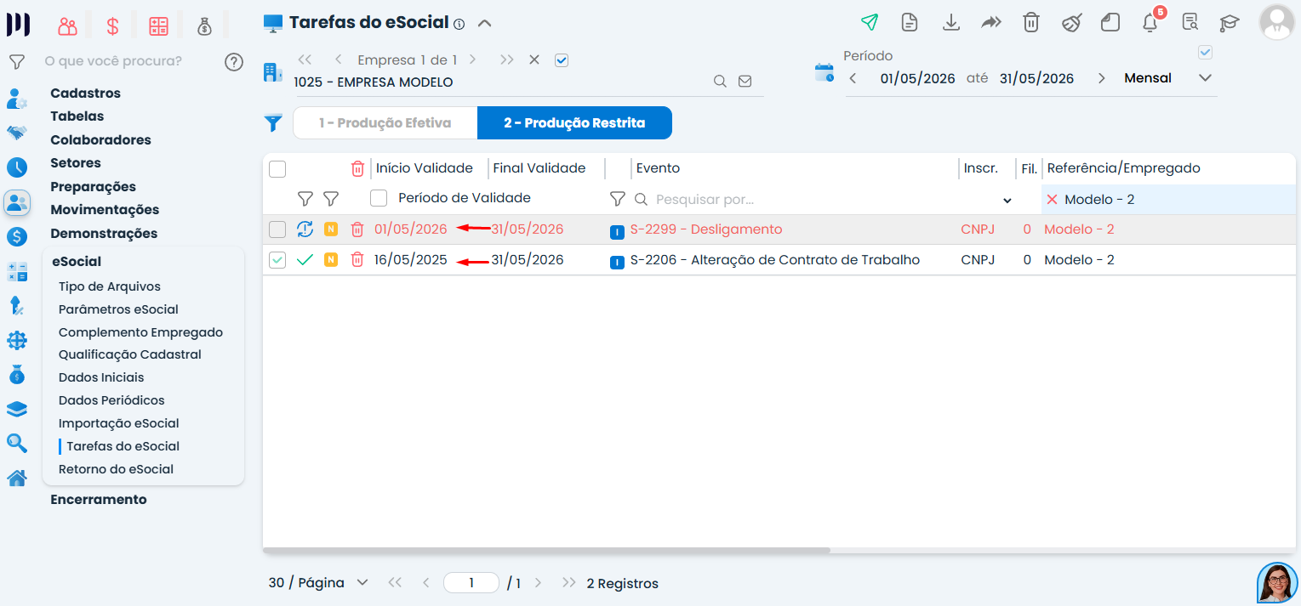Open Parâmetros eSocial submenu item
The width and height of the screenshot is (1301, 606).
pos(118,309)
